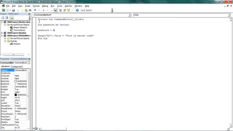Open the Insert UserForm dropdown arrow
This screenshot has width=233, height=131.
pos(10,10)
